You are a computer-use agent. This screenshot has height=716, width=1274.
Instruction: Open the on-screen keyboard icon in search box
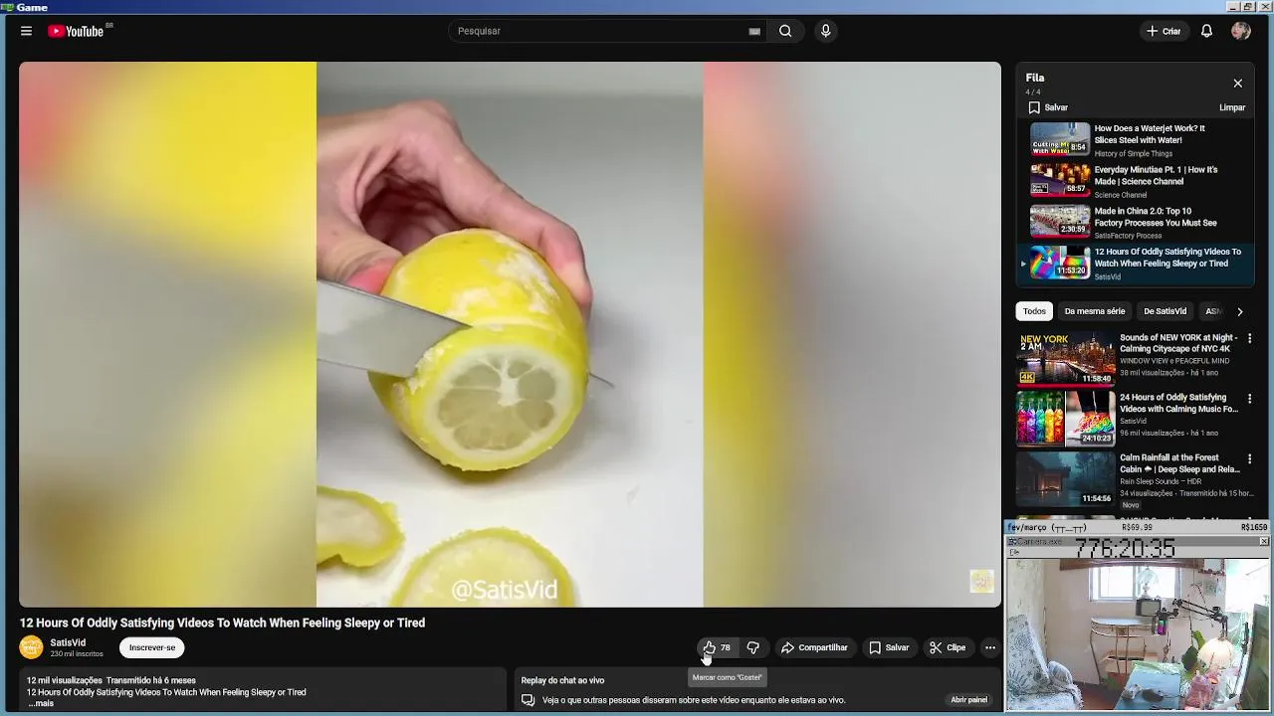[754, 31]
